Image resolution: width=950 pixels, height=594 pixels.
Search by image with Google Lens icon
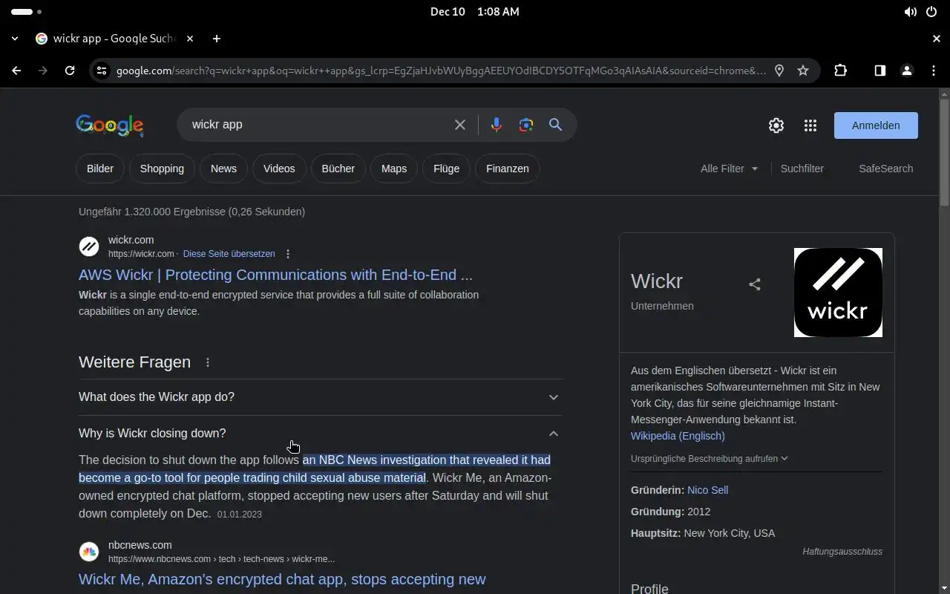[526, 125]
